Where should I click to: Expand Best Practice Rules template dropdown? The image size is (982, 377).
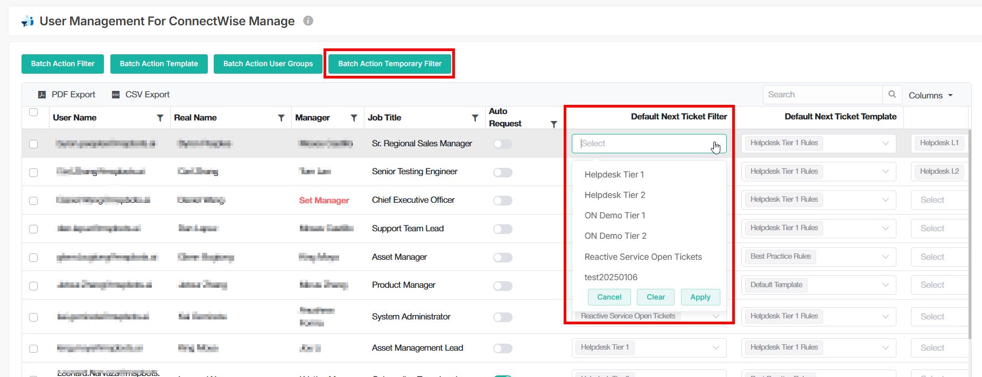[x=885, y=257]
